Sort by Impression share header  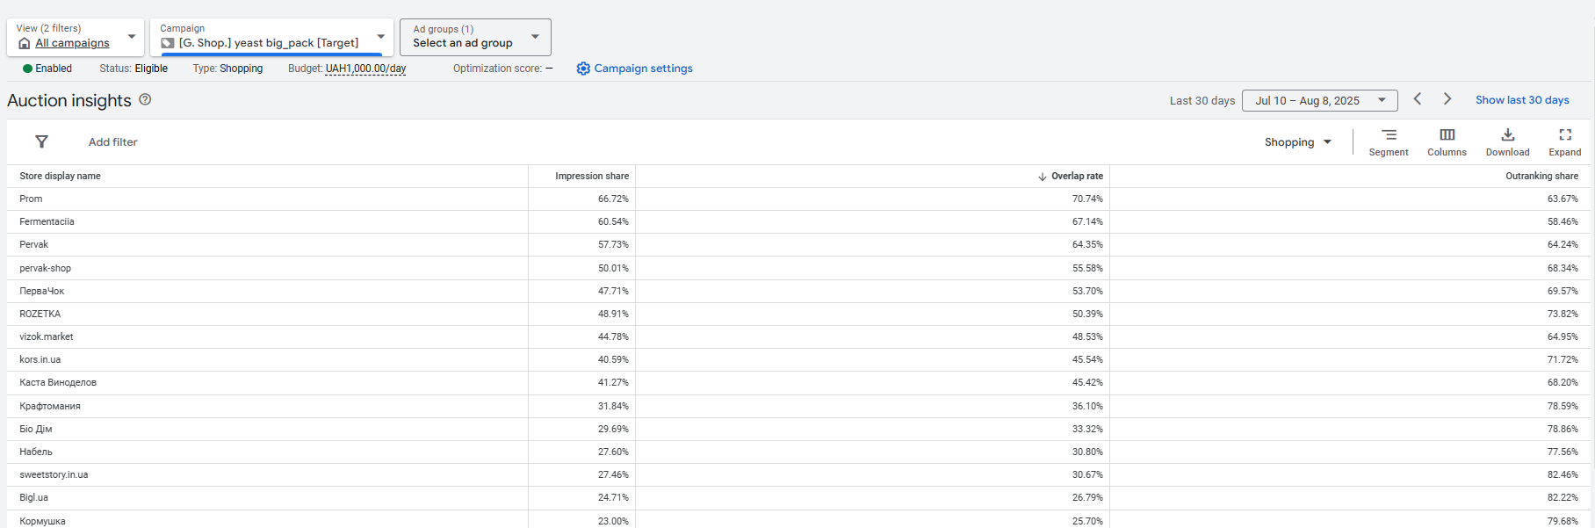592,177
